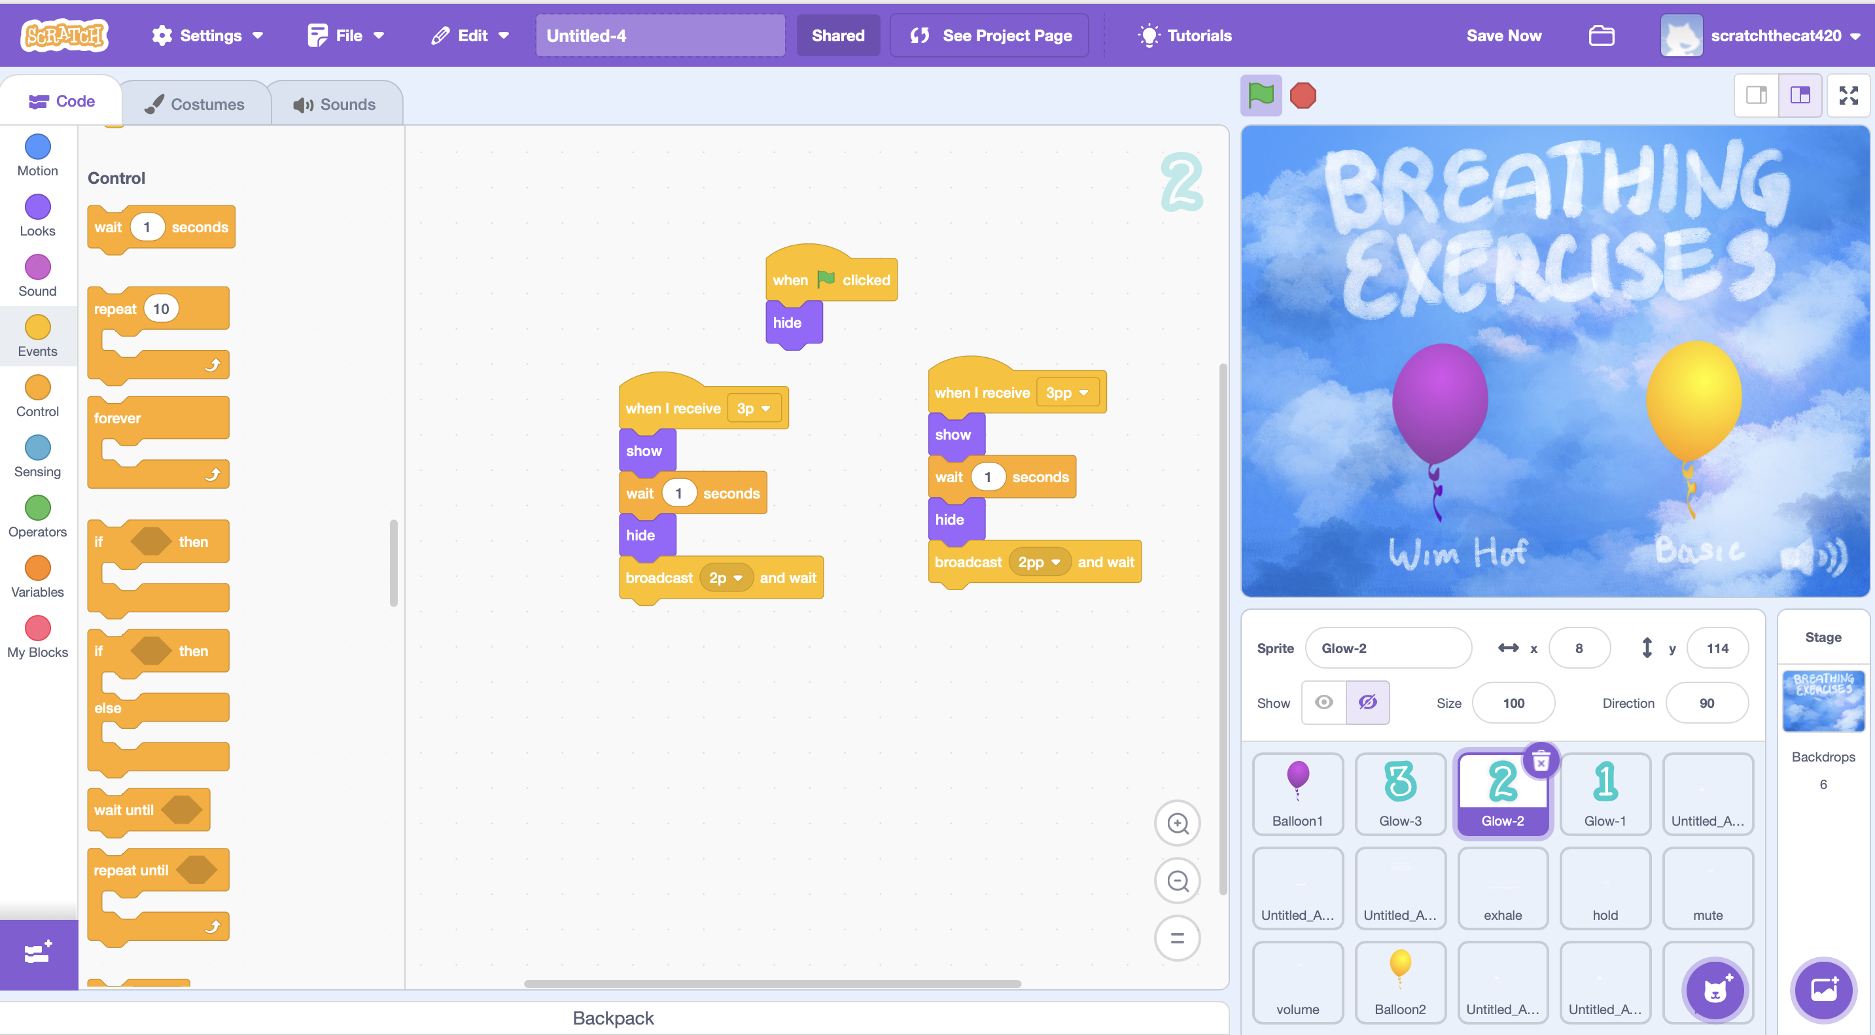Viewport: 1875px width, 1035px height.
Task: Open the My Stuff folder icon
Action: coord(1601,36)
